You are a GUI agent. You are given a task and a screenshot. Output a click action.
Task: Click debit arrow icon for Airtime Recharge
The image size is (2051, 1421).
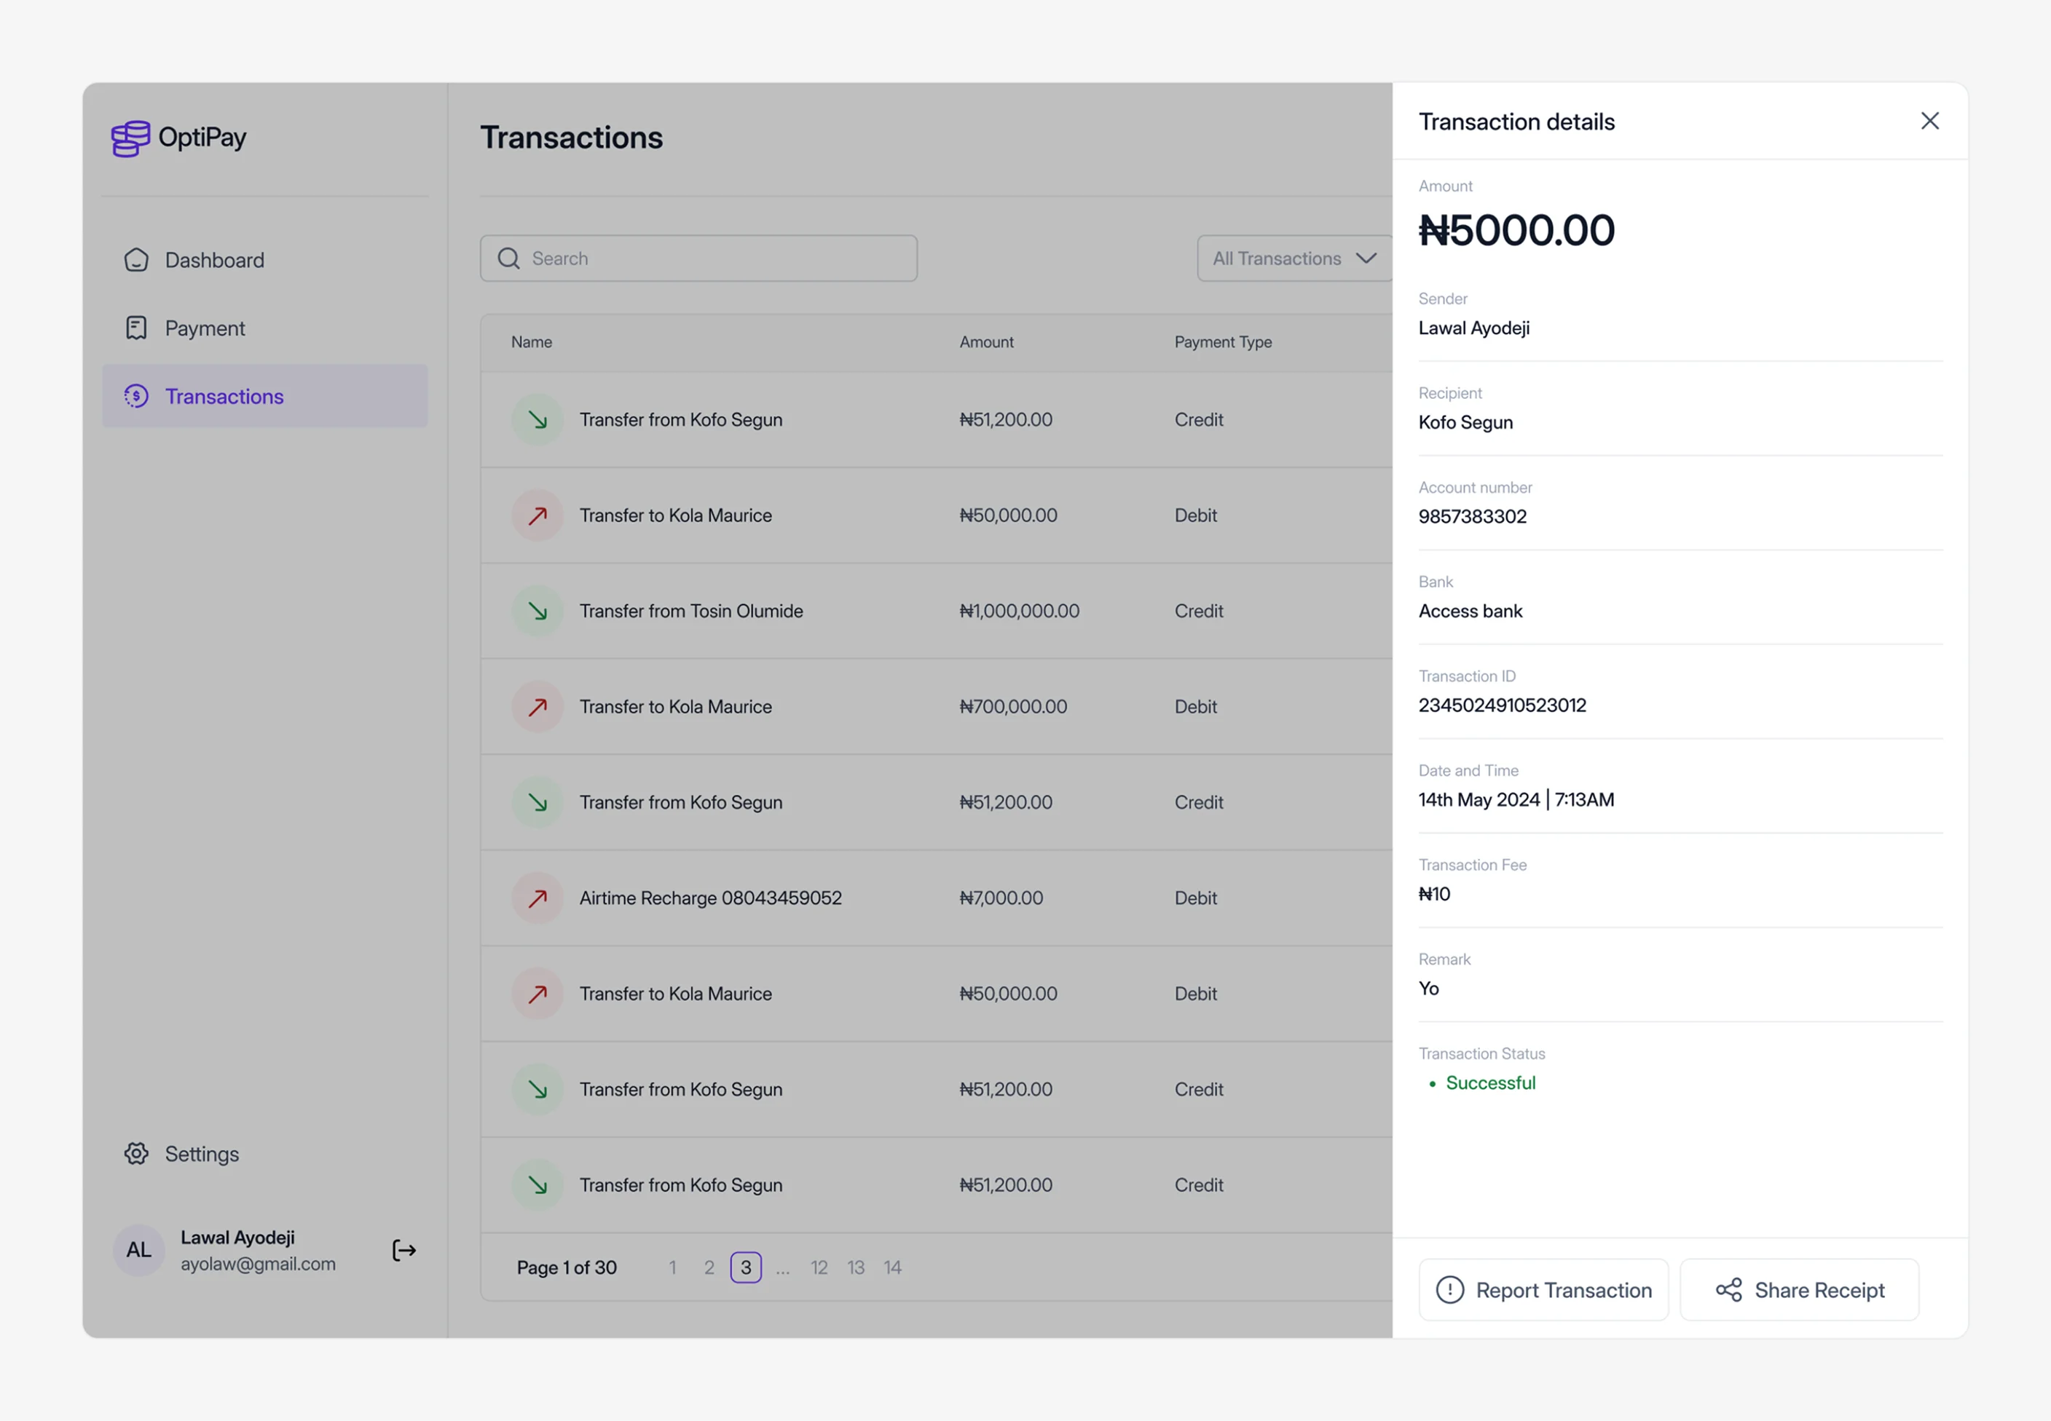point(537,898)
